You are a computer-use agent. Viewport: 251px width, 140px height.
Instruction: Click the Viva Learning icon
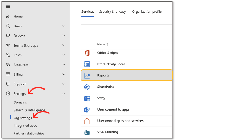tap(87, 133)
